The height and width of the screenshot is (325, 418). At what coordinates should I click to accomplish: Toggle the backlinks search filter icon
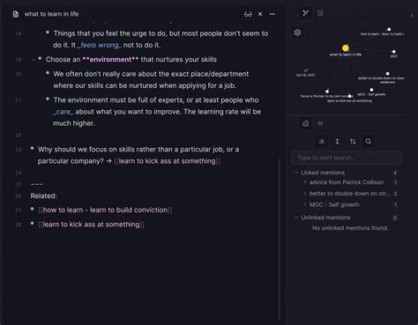[x=369, y=142]
